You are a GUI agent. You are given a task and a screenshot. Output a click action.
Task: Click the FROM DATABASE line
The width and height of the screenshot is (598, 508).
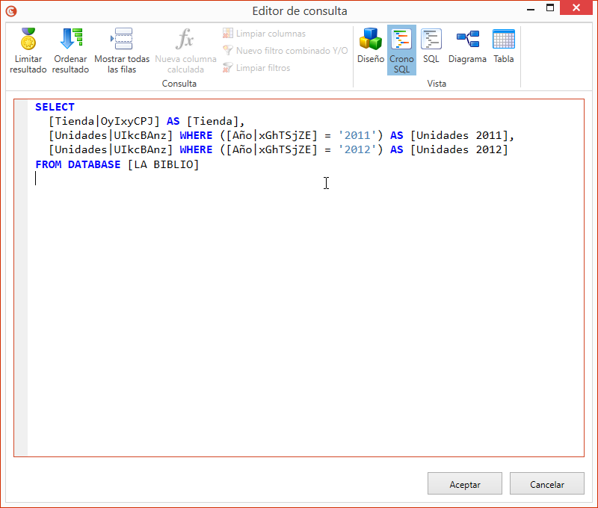tap(75, 164)
